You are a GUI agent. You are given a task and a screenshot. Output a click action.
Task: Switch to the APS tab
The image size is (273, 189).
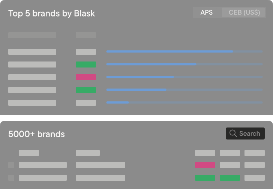207,12
